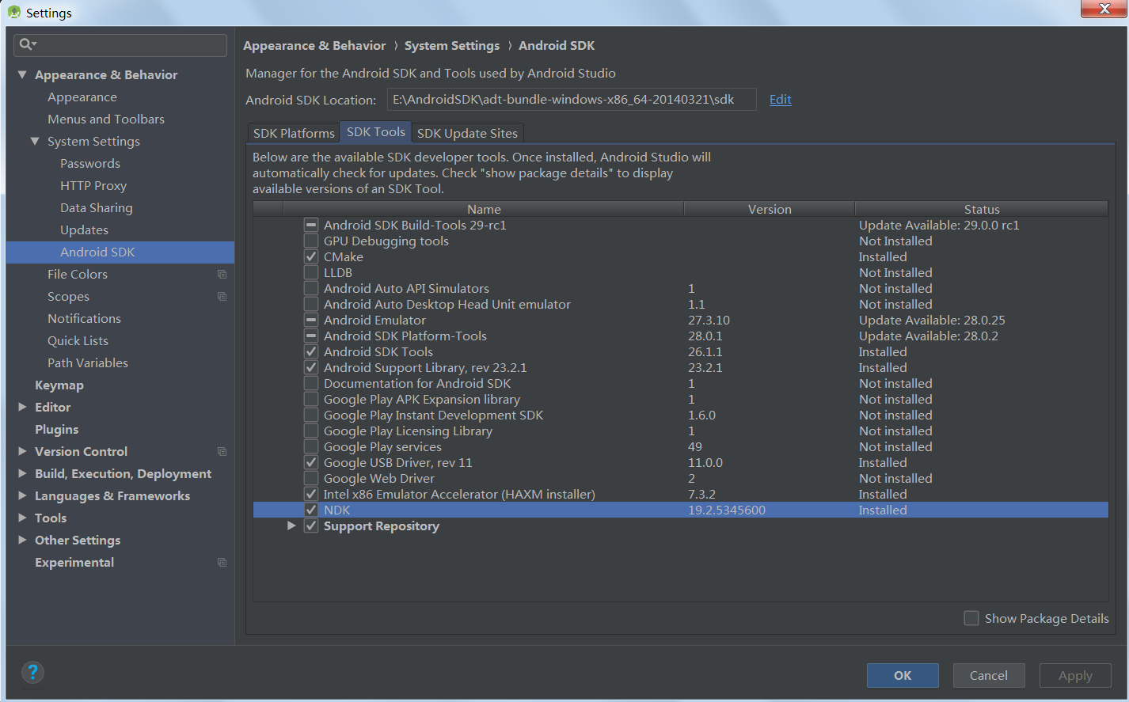Image resolution: width=1129 pixels, height=702 pixels.
Task: Click 'Android Auto Desktop Head Unit emulator' name
Action: (447, 305)
